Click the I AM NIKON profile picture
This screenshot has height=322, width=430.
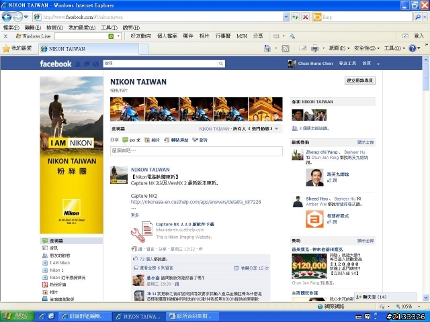pos(72,155)
